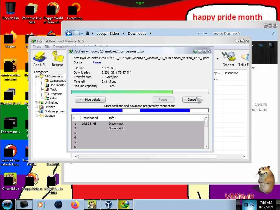Open Peggle Deluxe desktop icon
Image resolution: width=280 pixels, height=210 pixels.
[x=32, y=182]
